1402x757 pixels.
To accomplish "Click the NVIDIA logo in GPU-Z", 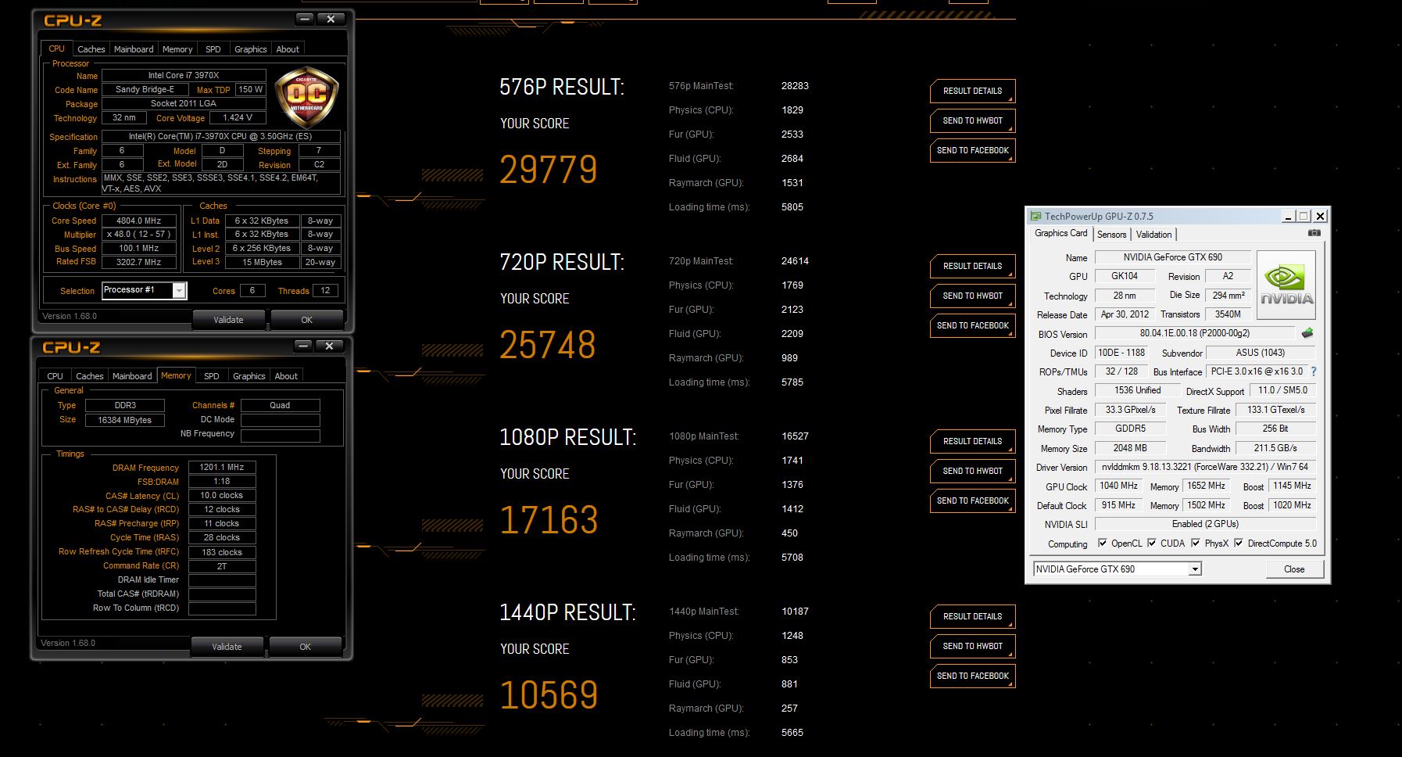I will click(1286, 285).
